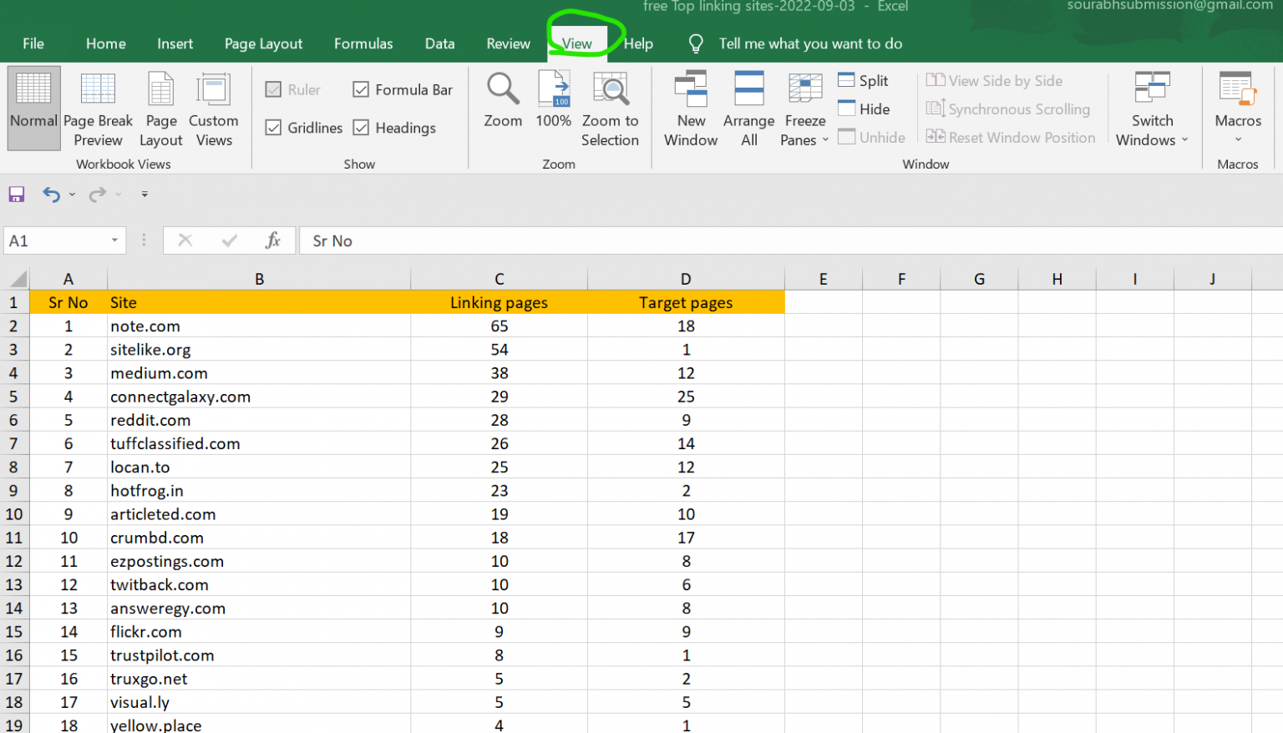This screenshot has height=733, width=1283.
Task: Select cell containing flickr.com
Action: point(259,632)
